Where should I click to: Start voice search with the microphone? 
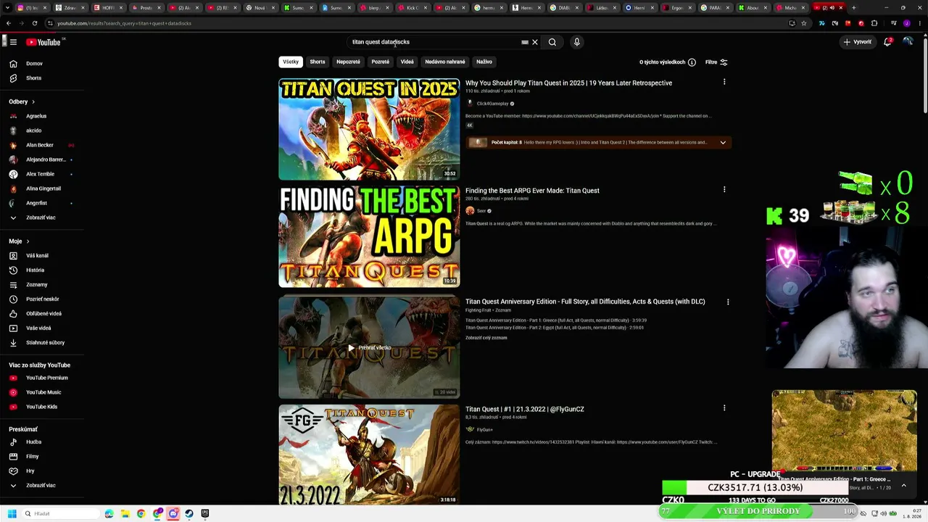point(577,42)
